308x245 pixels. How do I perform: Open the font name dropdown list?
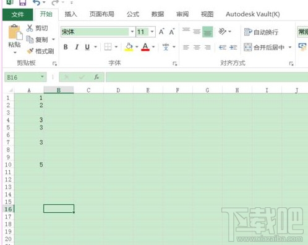pyautogui.click(x=132, y=32)
